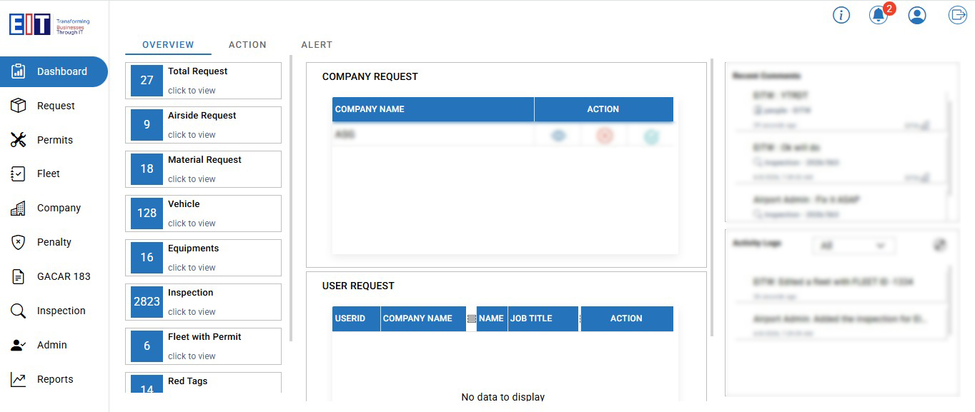View the Equipments card

[203, 258]
